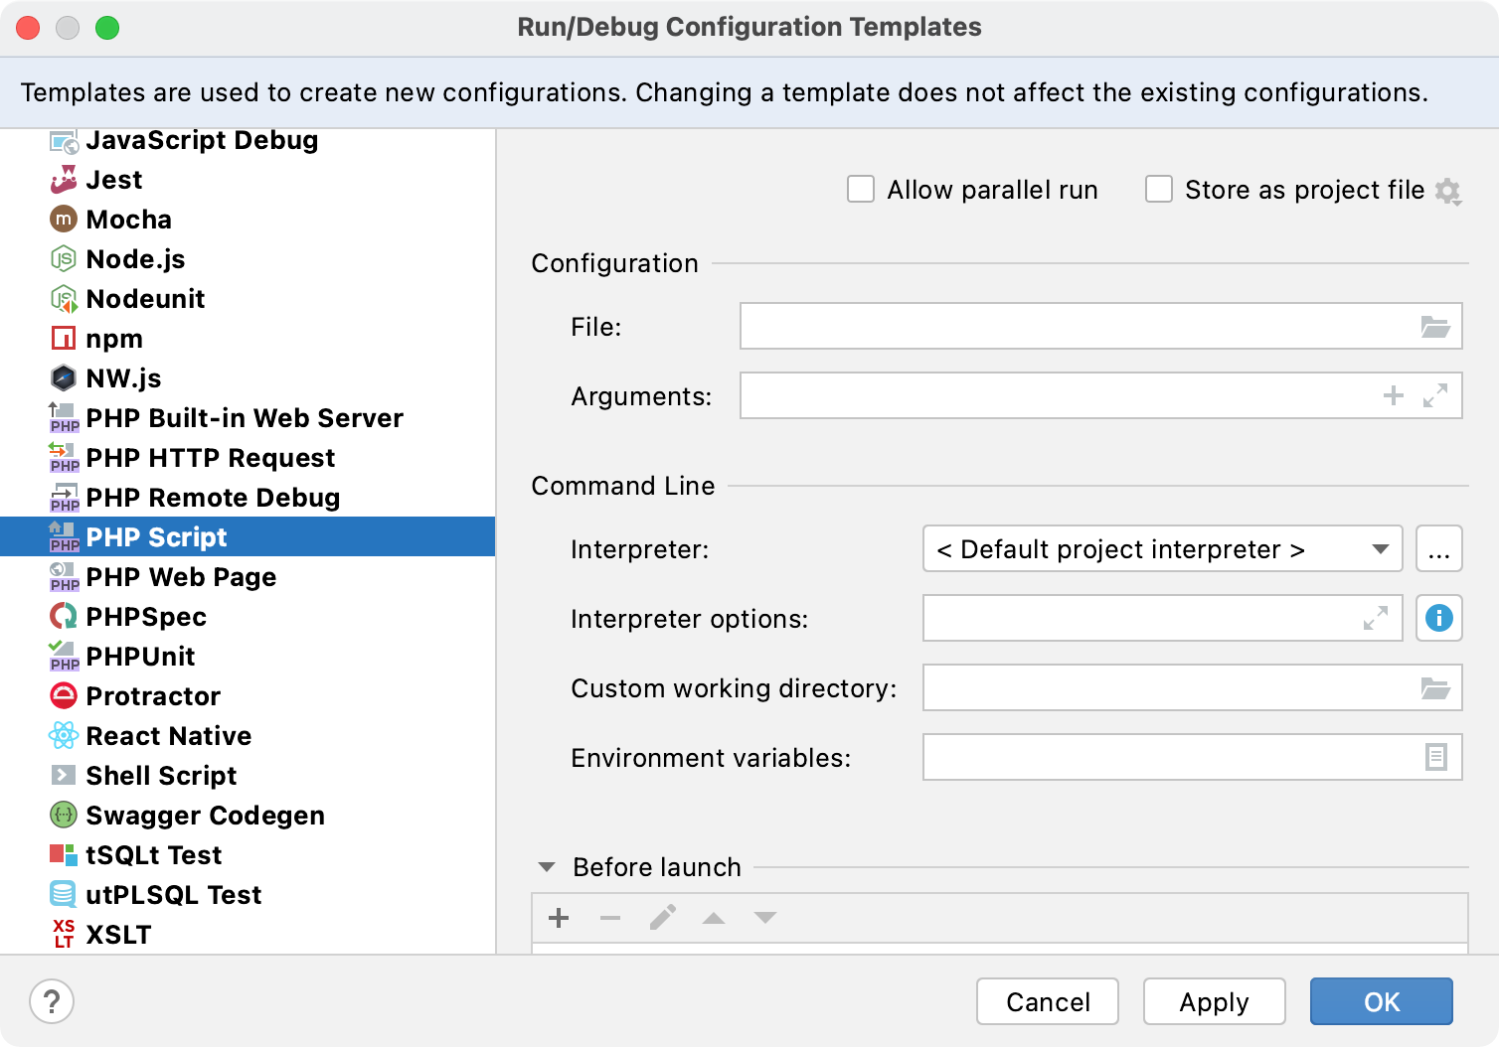
Task: Click the Apply button
Action: (1215, 1001)
